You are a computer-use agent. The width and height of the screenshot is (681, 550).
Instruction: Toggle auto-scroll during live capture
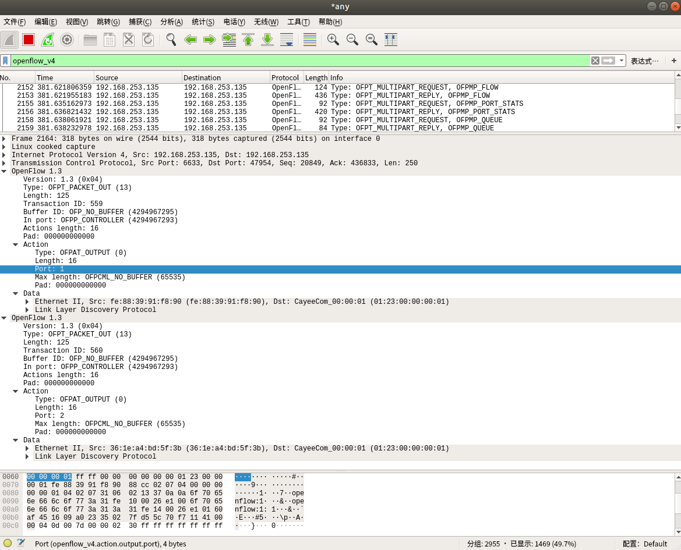287,40
